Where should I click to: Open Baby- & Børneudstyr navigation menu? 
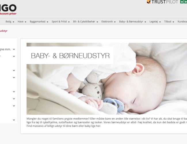pyautogui.click(x=133, y=22)
